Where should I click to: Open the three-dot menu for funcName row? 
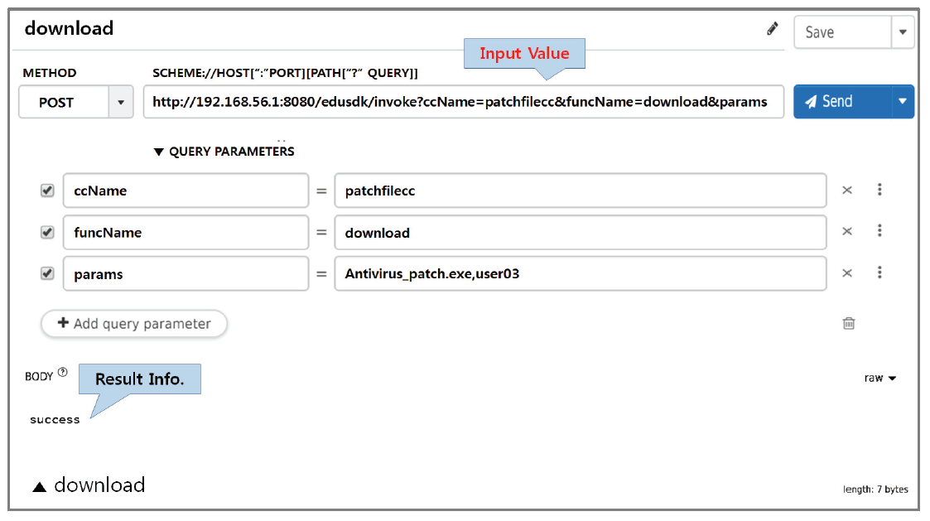(x=879, y=231)
